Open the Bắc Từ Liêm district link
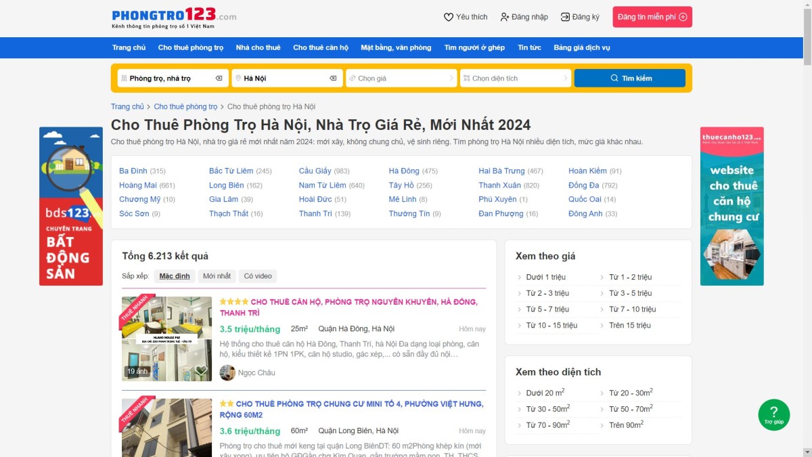Viewport: 812px width, 457px height. point(231,171)
